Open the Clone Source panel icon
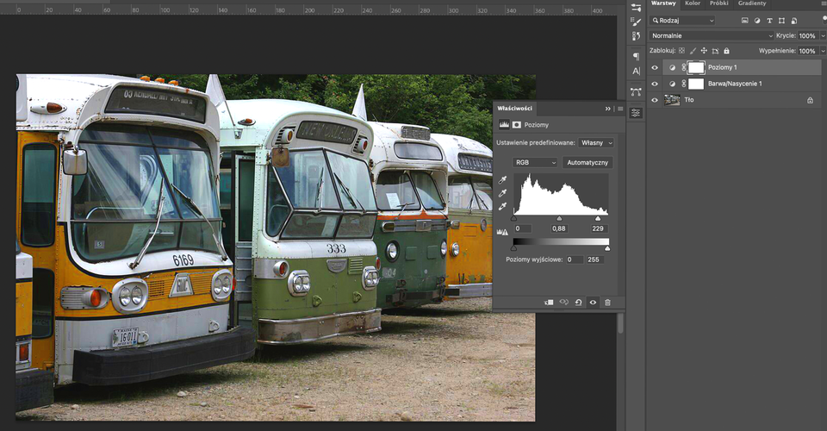 pyautogui.click(x=636, y=36)
